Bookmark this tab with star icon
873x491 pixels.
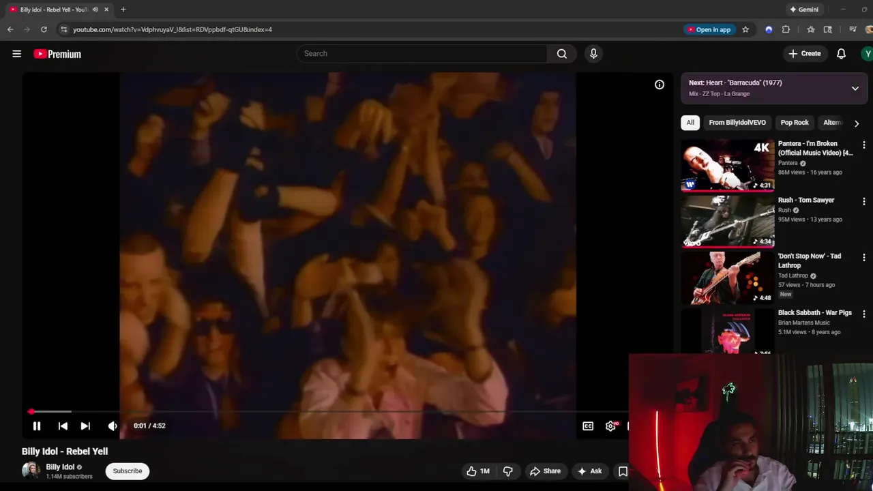pos(745,29)
